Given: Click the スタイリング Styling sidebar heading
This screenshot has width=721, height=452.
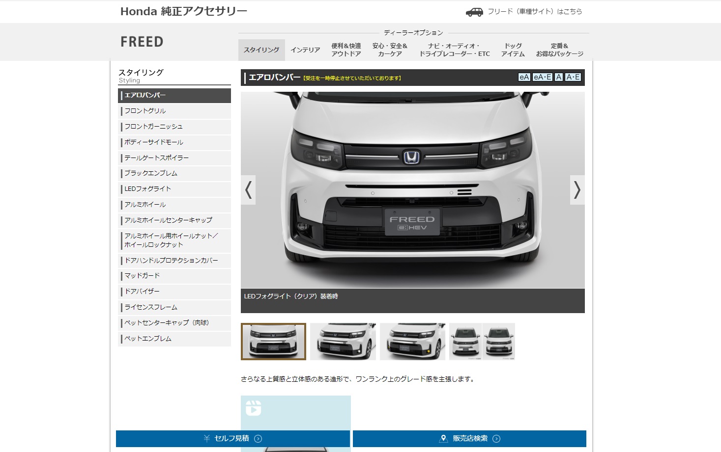Looking at the screenshot, I should coord(141,76).
